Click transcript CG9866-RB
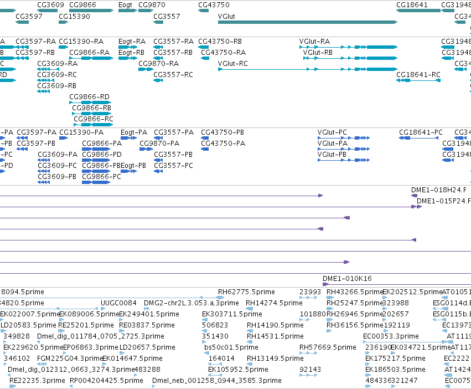The width and height of the screenshot is (471, 389). tap(92, 114)
